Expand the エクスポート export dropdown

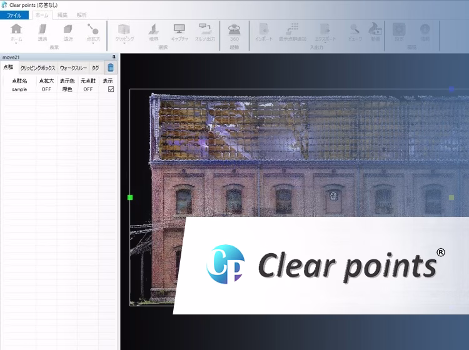click(x=325, y=43)
